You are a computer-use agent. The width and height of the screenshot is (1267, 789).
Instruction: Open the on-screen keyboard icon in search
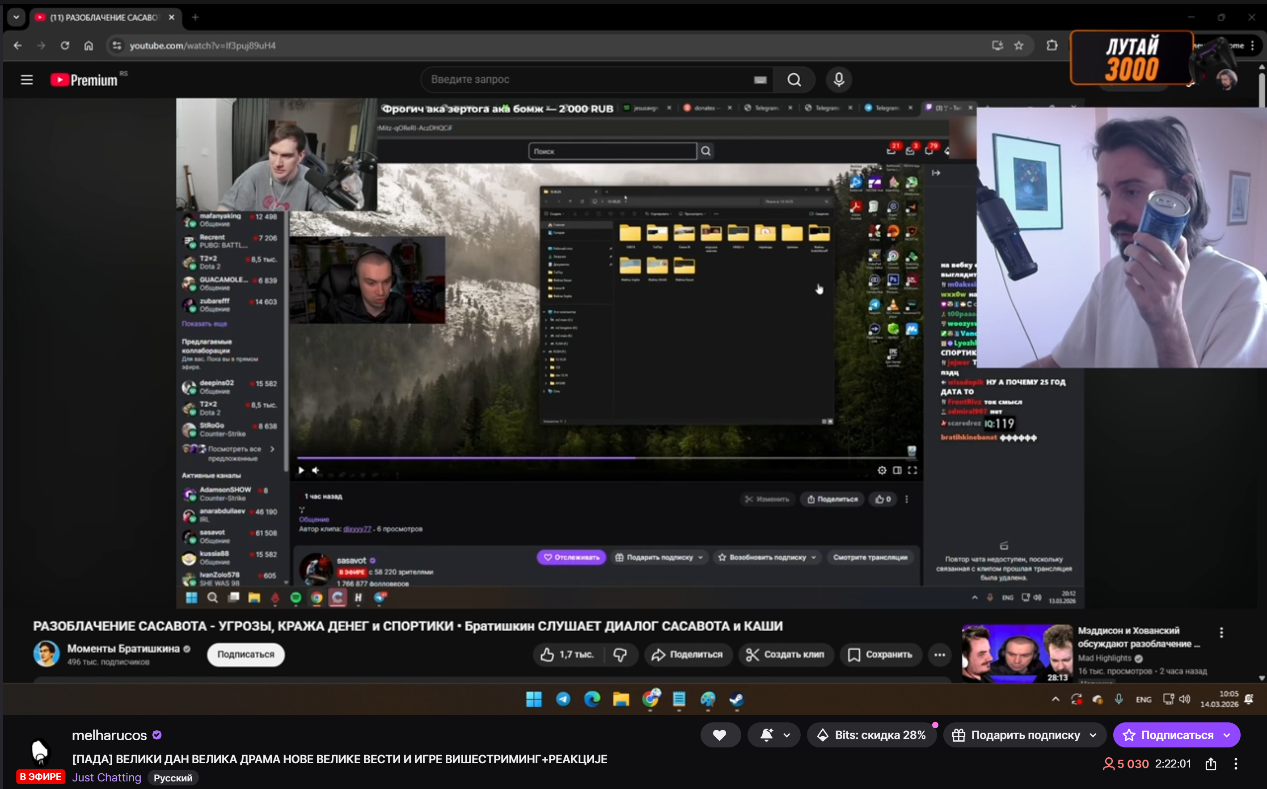click(x=760, y=79)
